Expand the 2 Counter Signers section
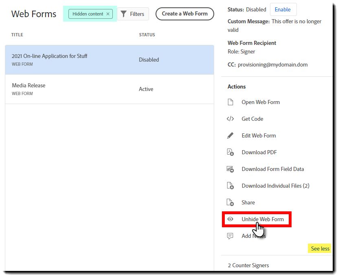This screenshot has height=275, width=338. click(248, 265)
